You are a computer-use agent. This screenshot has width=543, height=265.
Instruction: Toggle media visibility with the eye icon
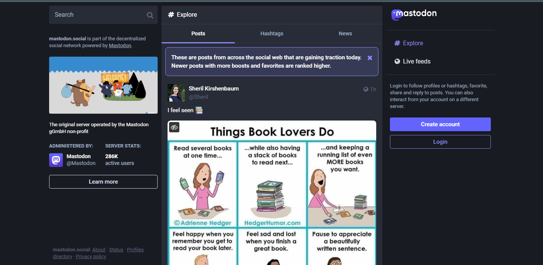pos(174,127)
